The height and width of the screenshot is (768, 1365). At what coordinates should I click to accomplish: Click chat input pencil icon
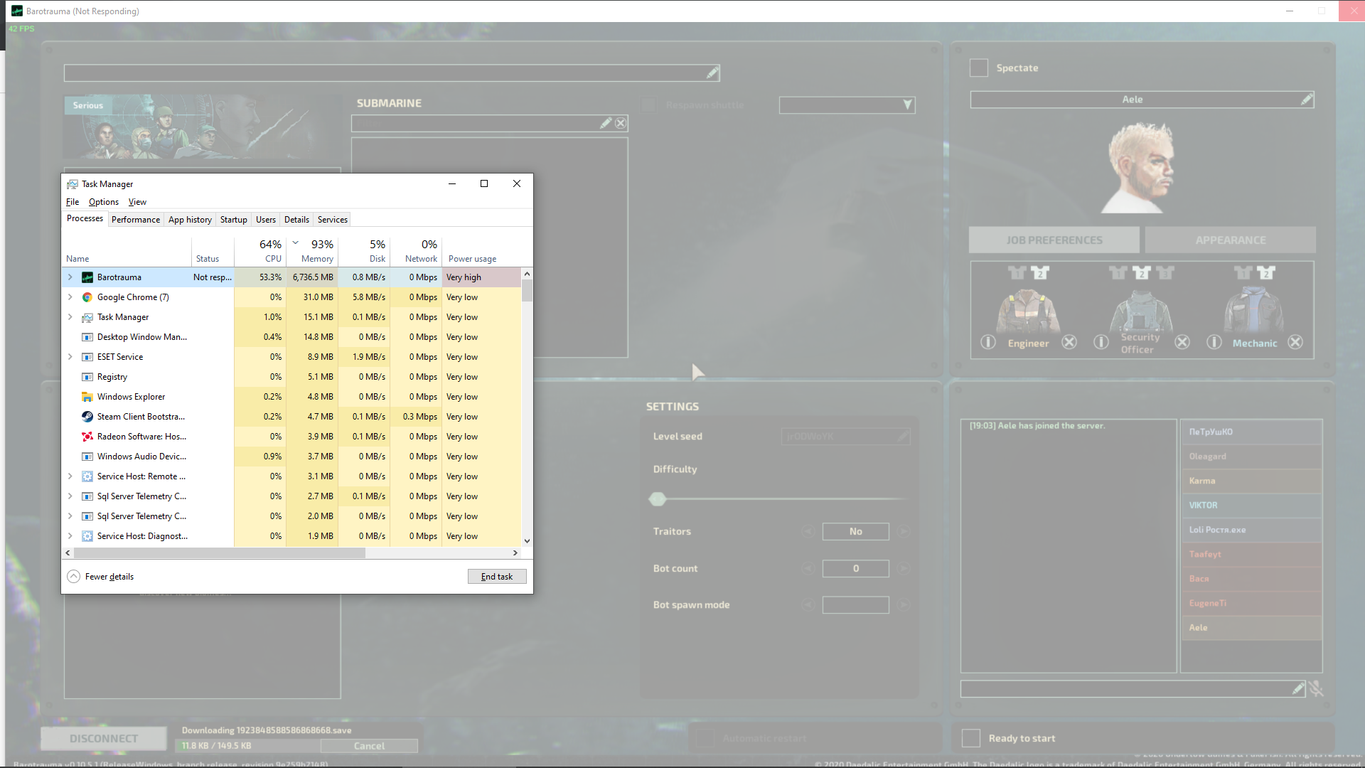(1298, 688)
